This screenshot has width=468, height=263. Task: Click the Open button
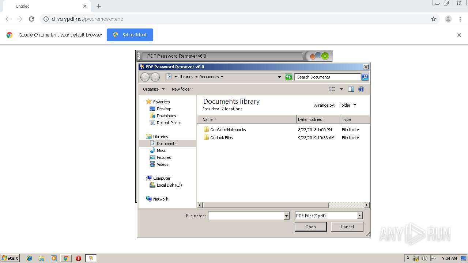tap(310, 227)
